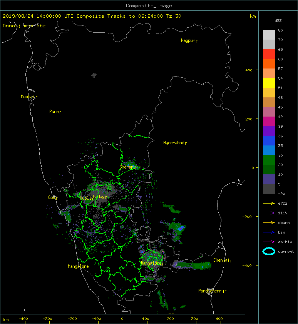This screenshot has width=298, height=324.
Task: Select the purple swatch between 39 and 36
Action: [269, 131]
